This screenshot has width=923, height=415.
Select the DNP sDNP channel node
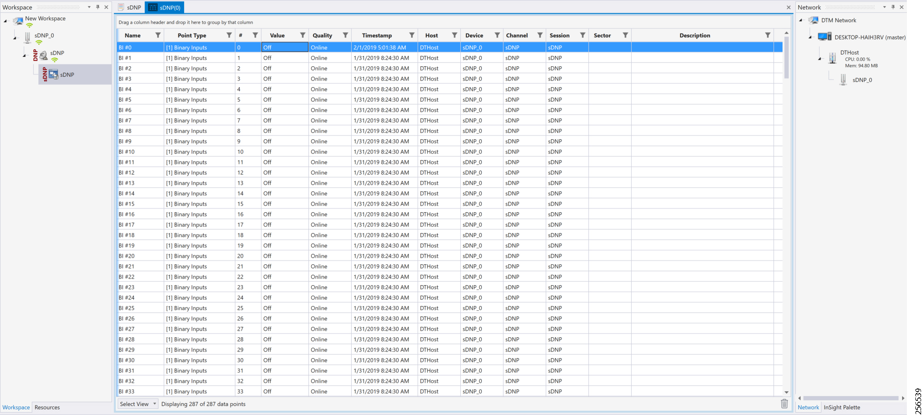[57, 53]
